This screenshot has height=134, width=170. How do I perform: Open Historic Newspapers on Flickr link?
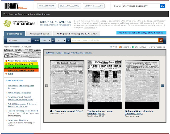click(23, 111)
